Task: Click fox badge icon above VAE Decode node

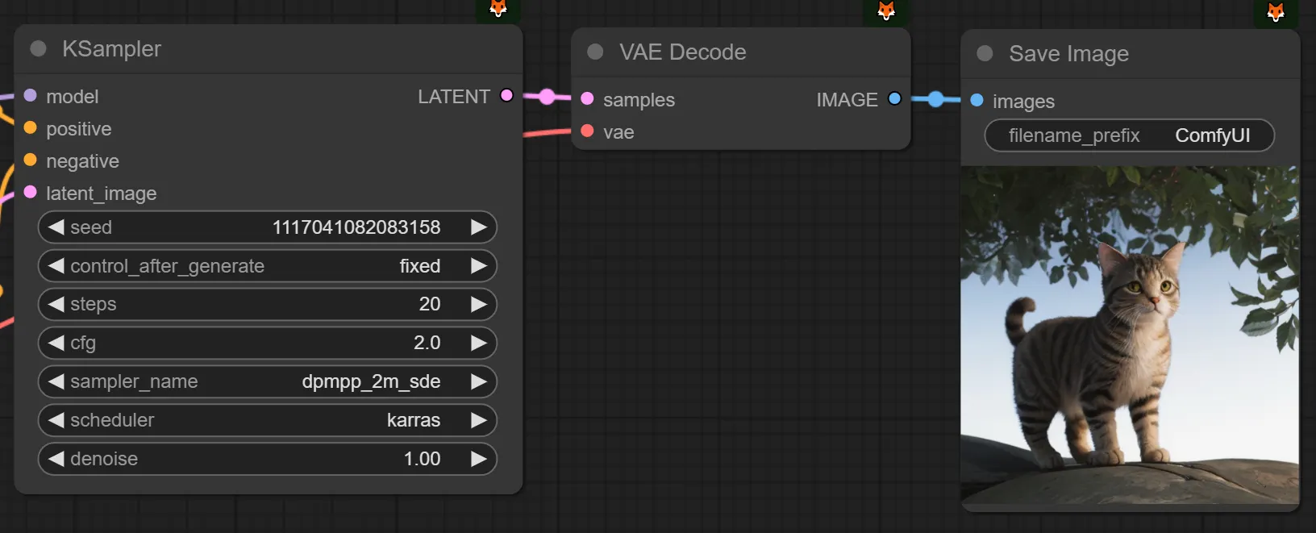Action: tap(886, 10)
